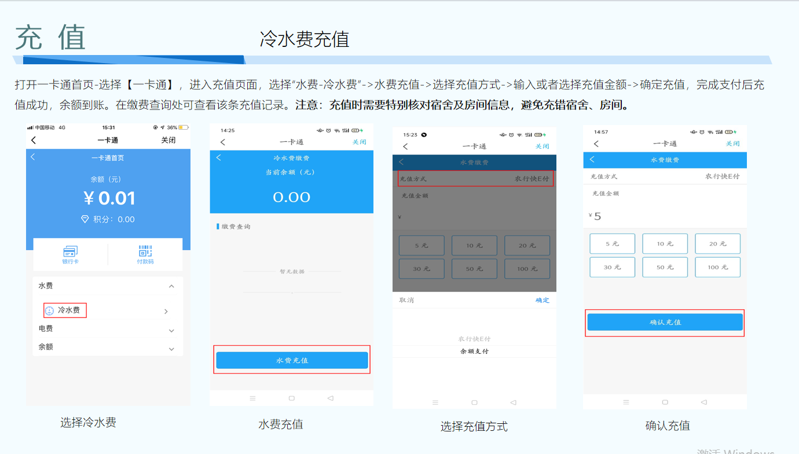
Task: Collapse the 水费 section chevron
Action: point(171,286)
